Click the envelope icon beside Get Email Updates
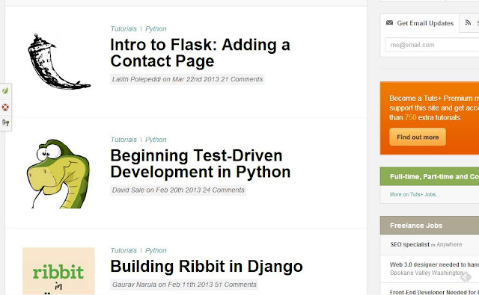 pyautogui.click(x=389, y=22)
